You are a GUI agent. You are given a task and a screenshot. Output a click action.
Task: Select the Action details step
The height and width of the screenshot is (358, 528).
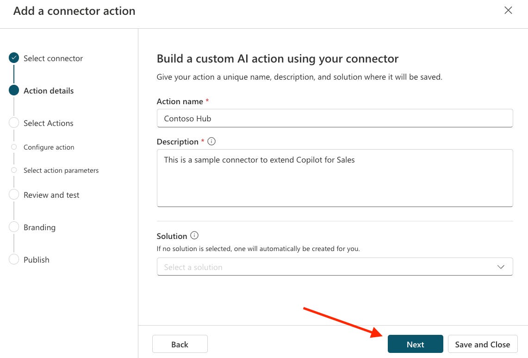pyautogui.click(x=49, y=91)
